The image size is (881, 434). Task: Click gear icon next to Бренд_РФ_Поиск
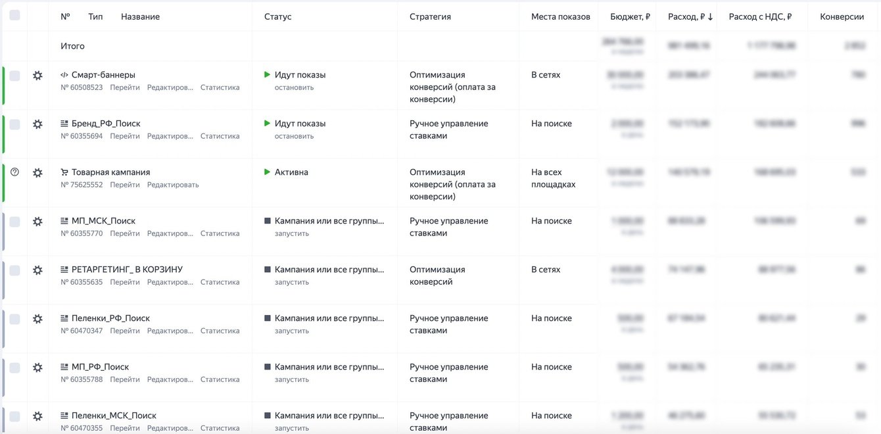(x=37, y=124)
